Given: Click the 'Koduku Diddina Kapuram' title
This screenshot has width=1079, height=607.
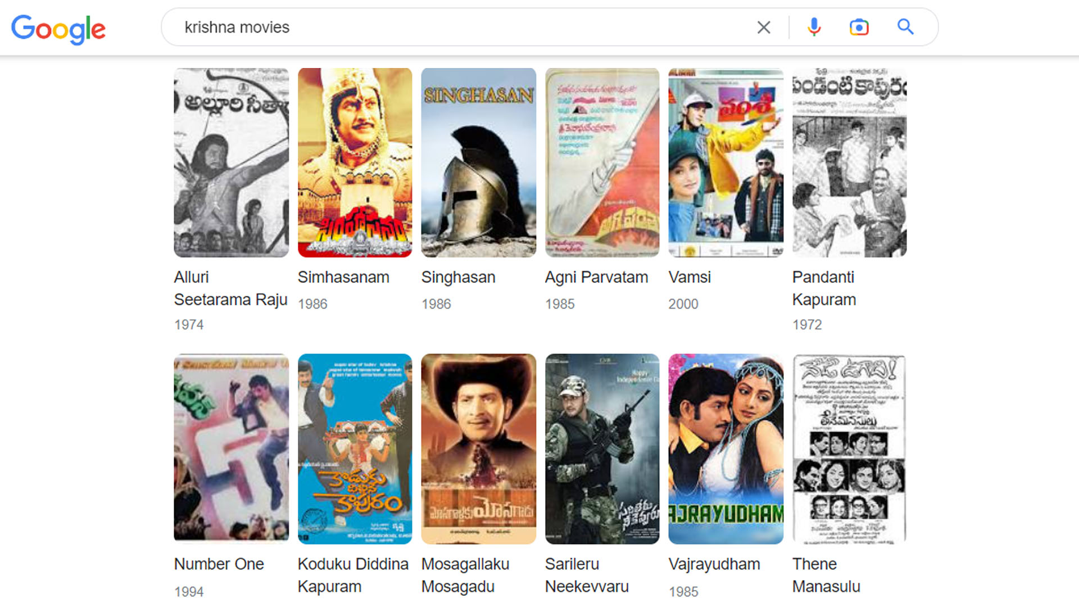Looking at the screenshot, I should pos(353,575).
